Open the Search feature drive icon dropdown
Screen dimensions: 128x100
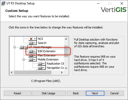pos(32,43)
